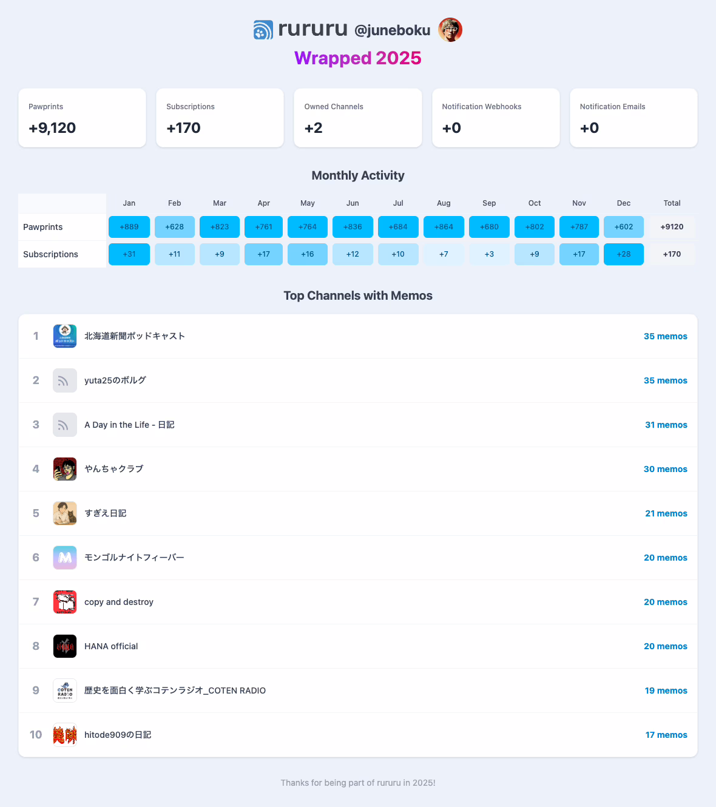Open the 35 memos link for 北海道新聞ポッドキャスト

(665, 336)
